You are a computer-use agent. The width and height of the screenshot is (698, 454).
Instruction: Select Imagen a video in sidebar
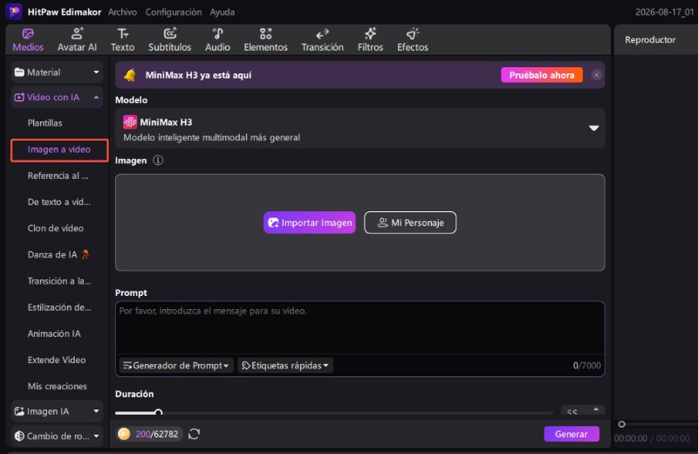click(59, 149)
